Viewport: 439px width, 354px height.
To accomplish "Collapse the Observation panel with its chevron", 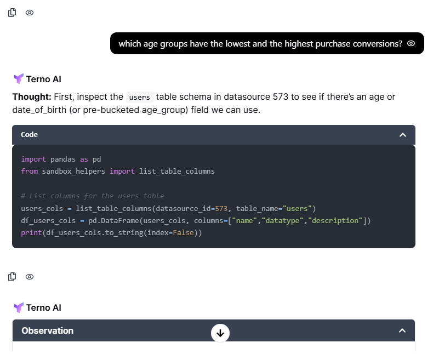I will click(x=402, y=330).
